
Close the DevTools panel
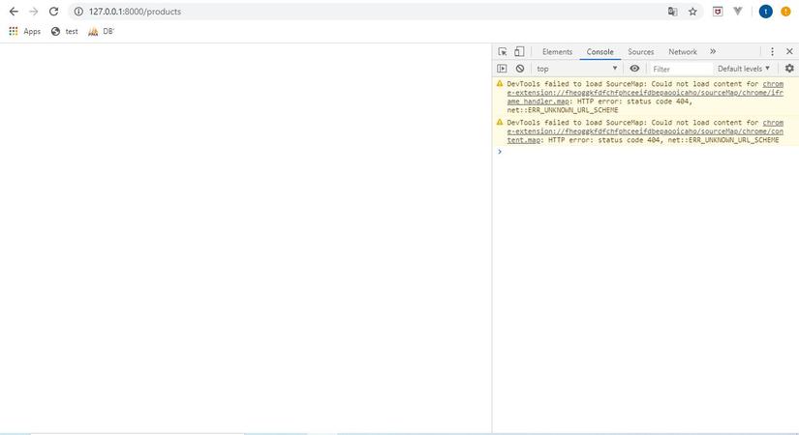789,51
